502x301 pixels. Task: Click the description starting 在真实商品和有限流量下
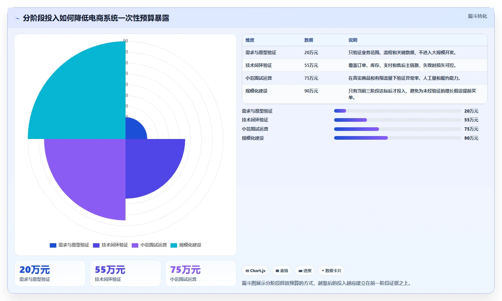click(405, 78)
